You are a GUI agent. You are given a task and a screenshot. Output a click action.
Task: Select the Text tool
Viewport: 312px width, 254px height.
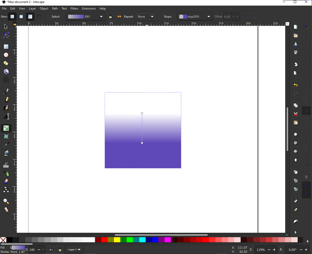click(x=6, y=116)
